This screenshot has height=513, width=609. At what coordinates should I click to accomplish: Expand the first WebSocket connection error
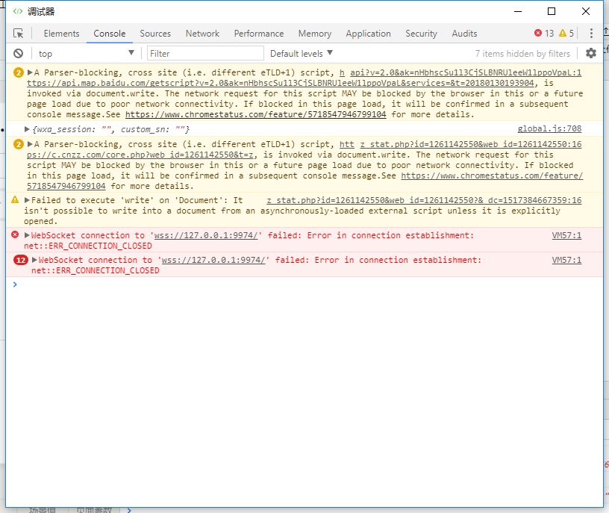click(x=27, y=235)
